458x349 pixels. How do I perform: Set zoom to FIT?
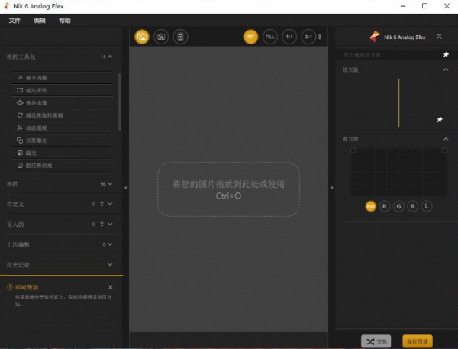coord(250,37)
